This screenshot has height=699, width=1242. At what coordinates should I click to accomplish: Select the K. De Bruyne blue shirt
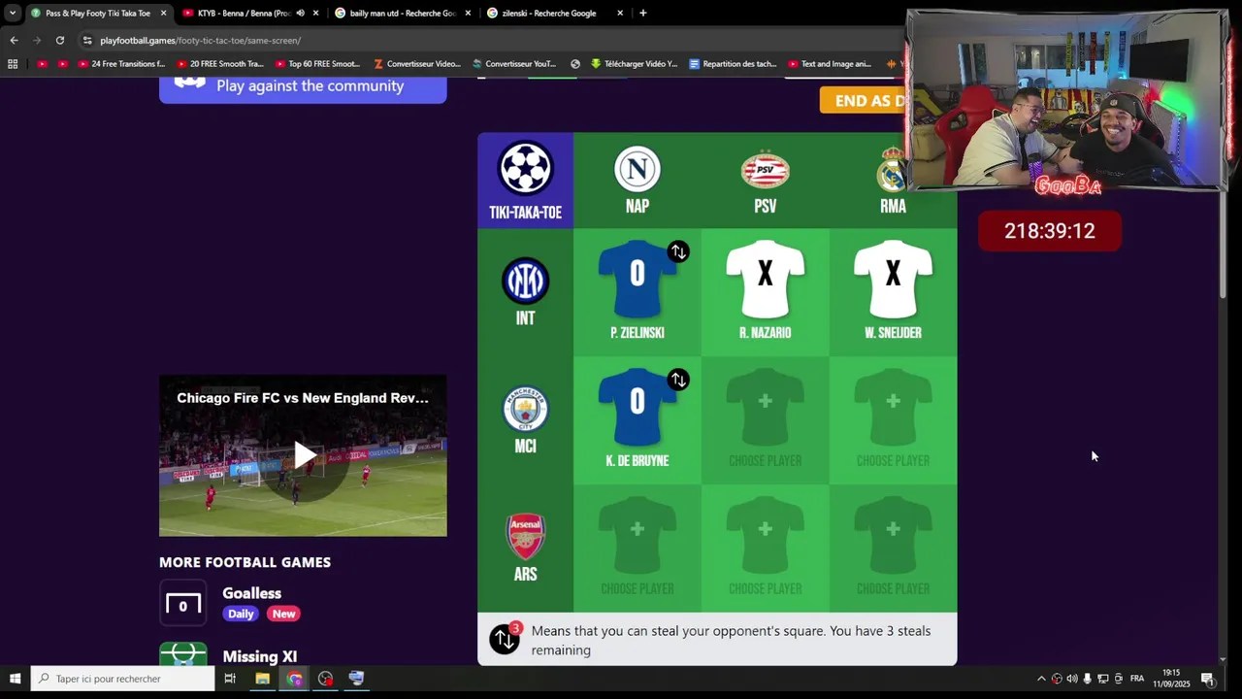(x=637, y=407)
